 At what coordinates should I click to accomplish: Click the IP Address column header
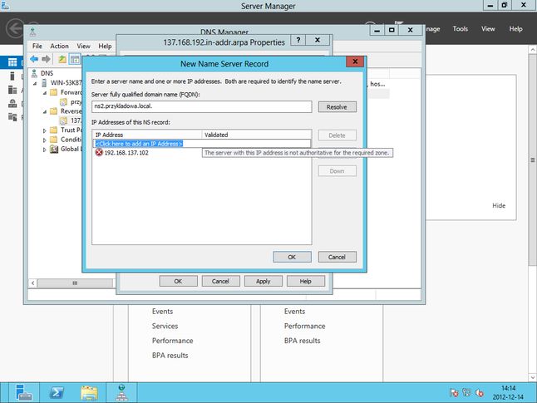(x=147, y=135)
